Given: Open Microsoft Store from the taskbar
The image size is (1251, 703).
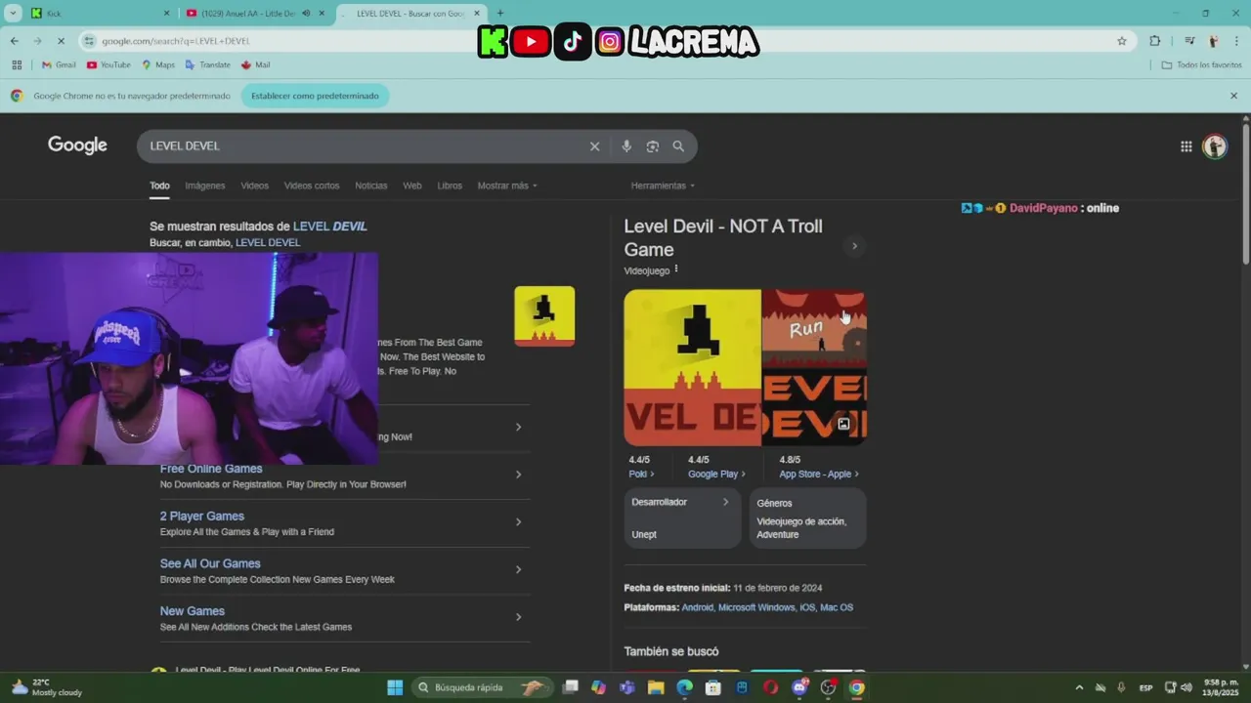Looking at the screenshot, I should tap(713, 687).
